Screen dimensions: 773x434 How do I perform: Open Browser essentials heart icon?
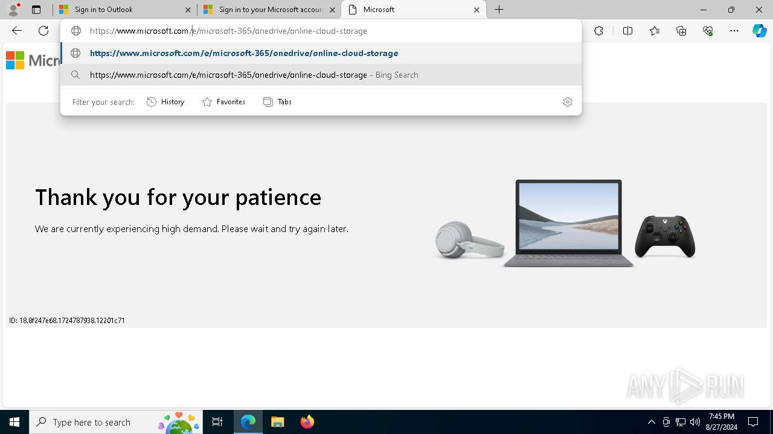pos(708,31)
